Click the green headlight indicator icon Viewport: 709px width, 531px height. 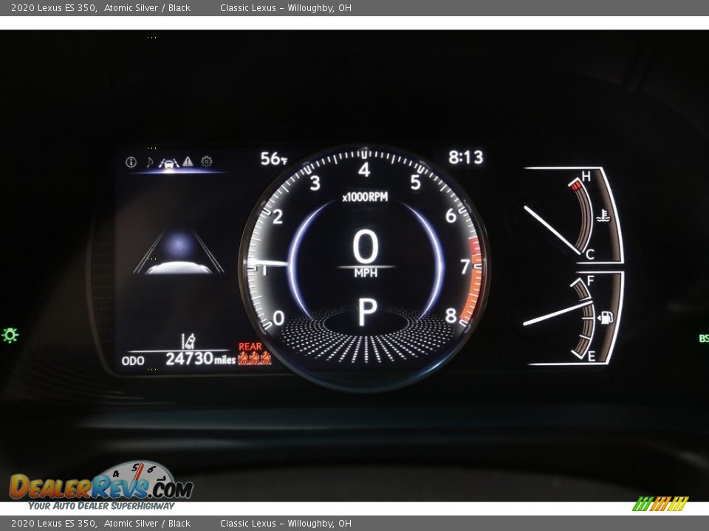click(x=10, y=335)
